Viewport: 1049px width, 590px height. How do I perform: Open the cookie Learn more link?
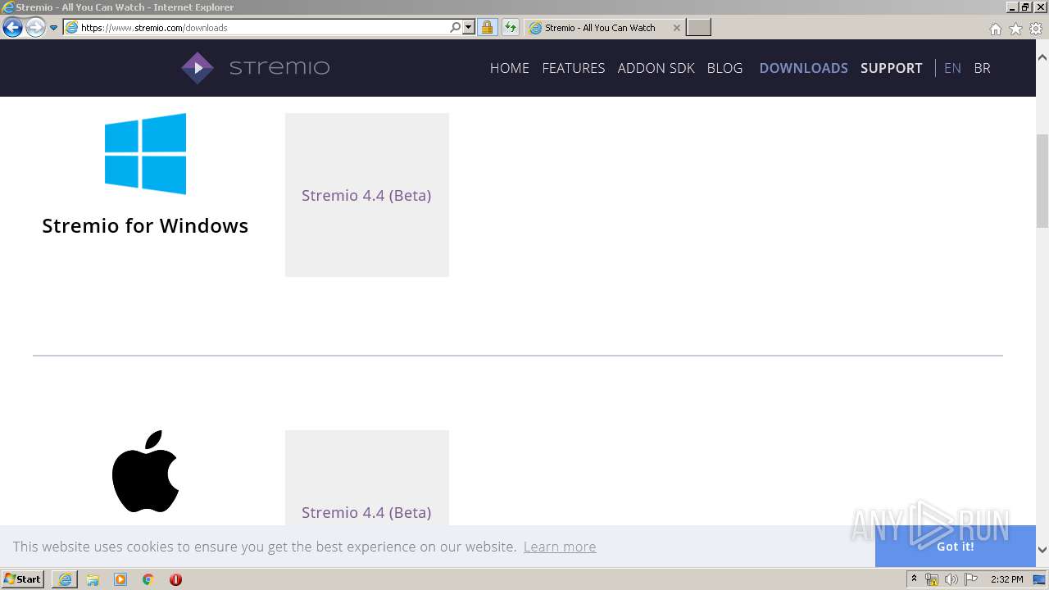560,547
